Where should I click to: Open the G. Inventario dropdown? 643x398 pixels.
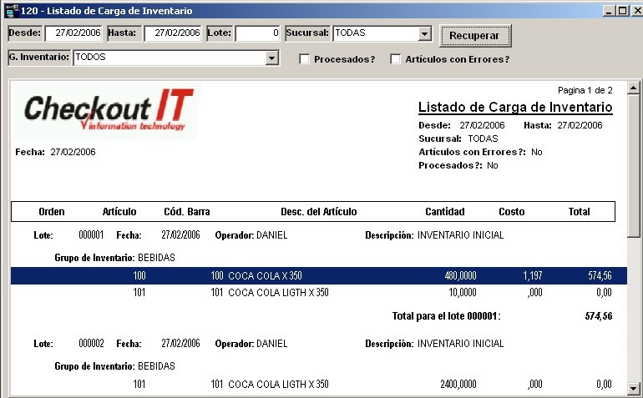pos(271,58)
